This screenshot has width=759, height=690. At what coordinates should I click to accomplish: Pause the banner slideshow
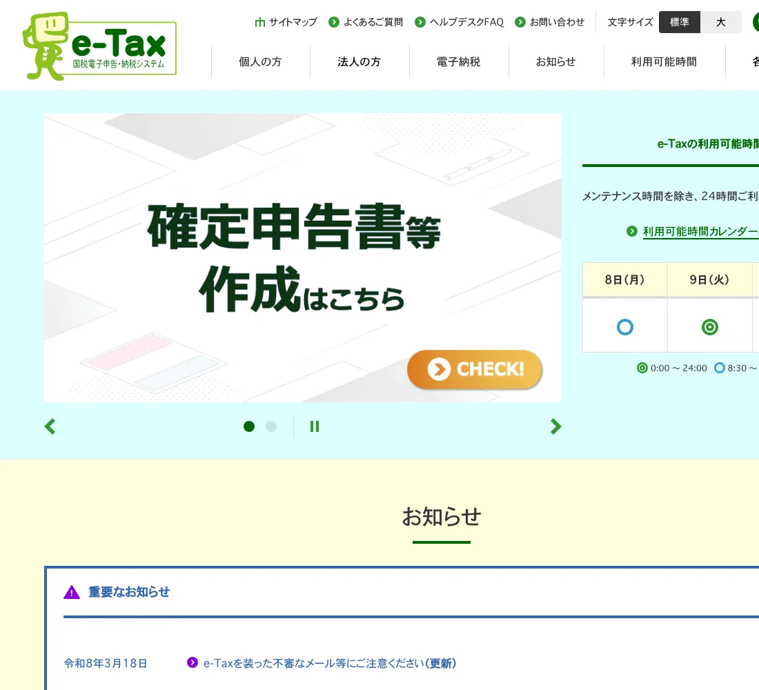pyautogui.click(x=315, y=426)
